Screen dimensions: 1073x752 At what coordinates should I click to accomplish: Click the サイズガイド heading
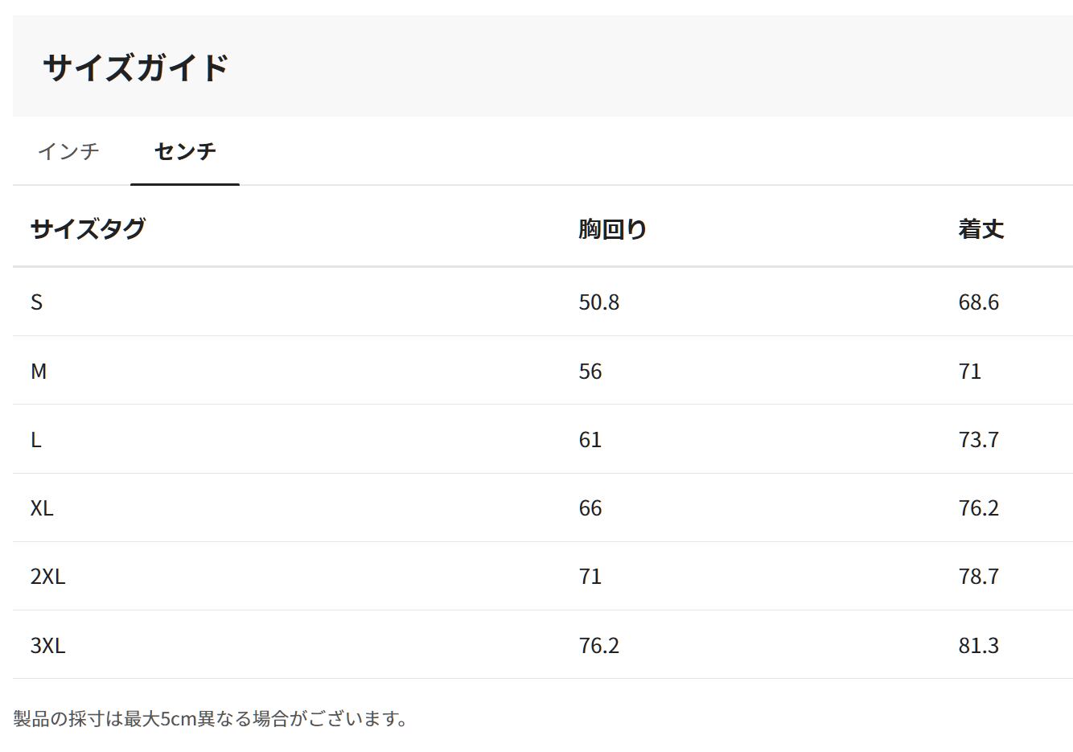[x=136, y=68]
